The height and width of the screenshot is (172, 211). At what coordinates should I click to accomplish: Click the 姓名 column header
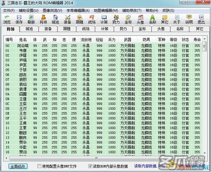click(23, 40)
